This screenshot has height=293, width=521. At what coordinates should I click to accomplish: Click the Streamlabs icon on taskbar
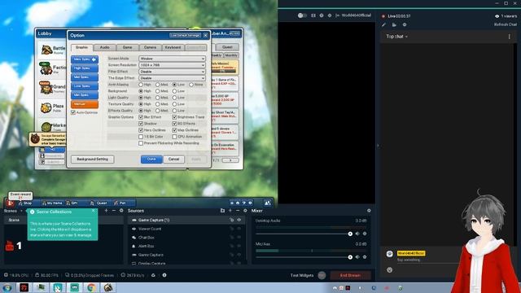click(74, 287)
